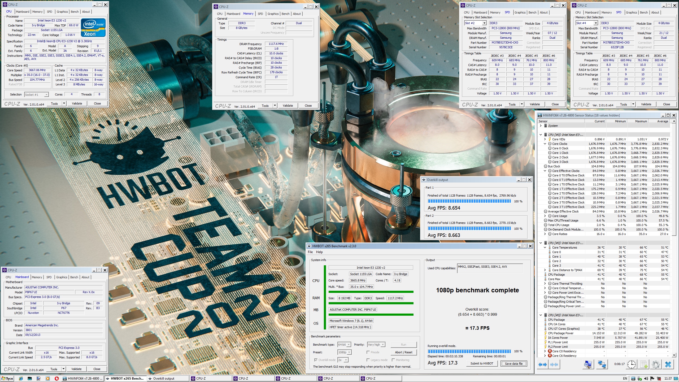Click the CPU Package Power lightning icon
The height and width of the screenshot is (382, 679).
point(546,333)
